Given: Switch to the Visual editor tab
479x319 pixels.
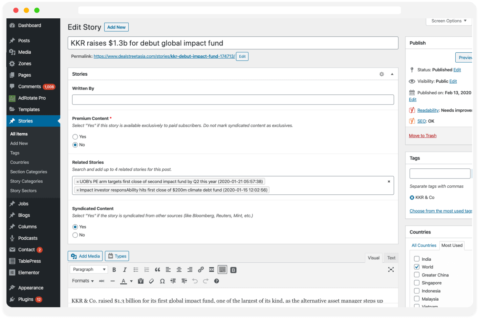Looking at the screenshot, I should 374,258.
